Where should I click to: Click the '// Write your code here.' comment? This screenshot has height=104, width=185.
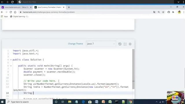click(40, 81)
